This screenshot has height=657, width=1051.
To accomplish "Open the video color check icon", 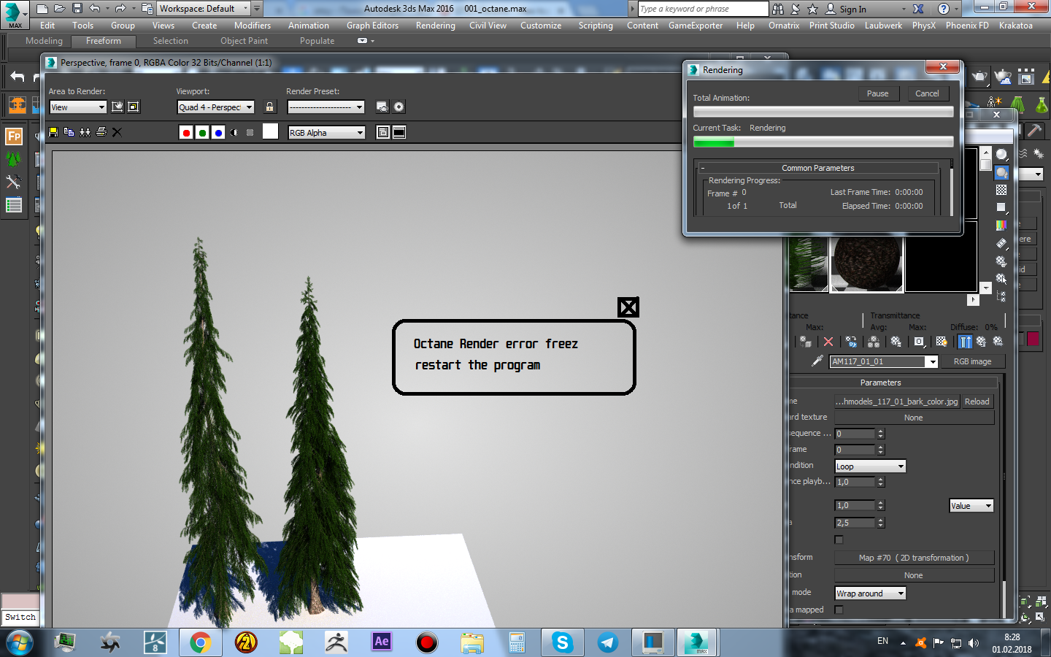I will click(1001, 226).
